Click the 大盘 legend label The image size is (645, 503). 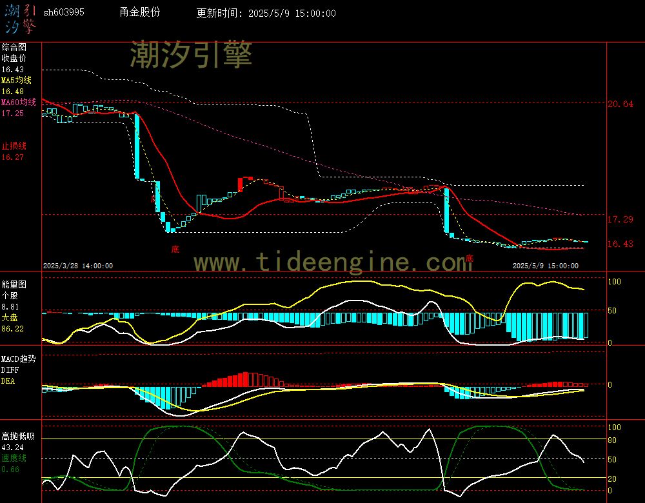click(10, 317)
